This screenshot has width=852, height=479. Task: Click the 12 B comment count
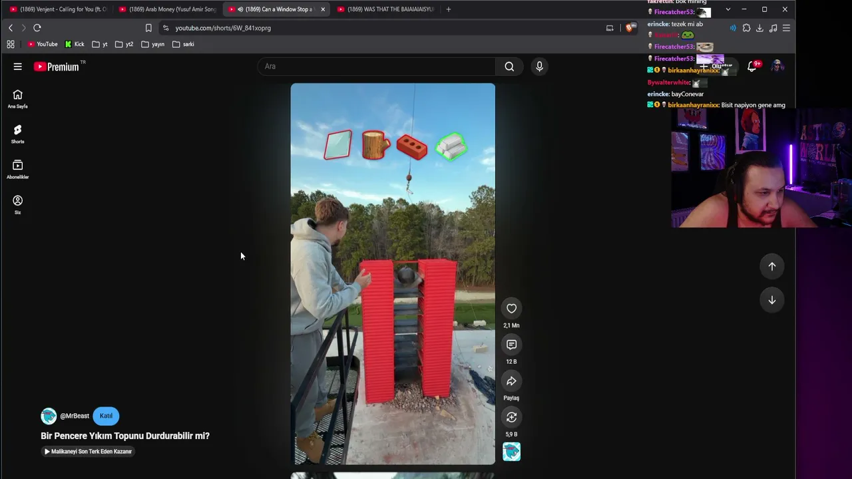click(x=511, y=362)
